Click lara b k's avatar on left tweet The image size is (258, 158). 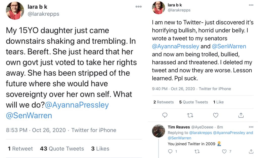point(15,11)
